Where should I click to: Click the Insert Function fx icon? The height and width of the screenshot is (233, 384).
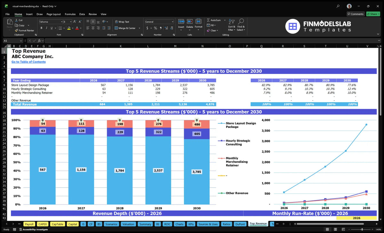(x=39, y=41)
